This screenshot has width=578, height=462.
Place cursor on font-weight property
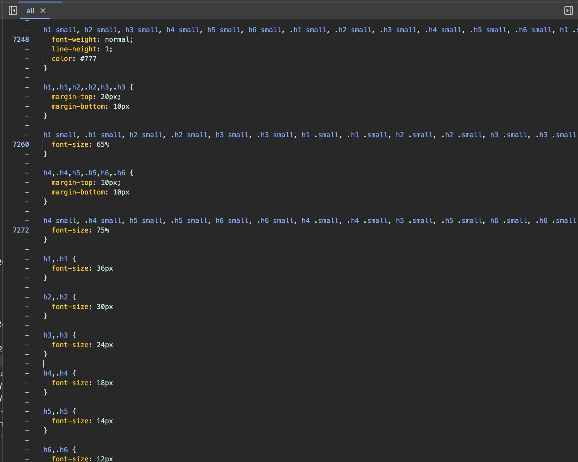74,40
